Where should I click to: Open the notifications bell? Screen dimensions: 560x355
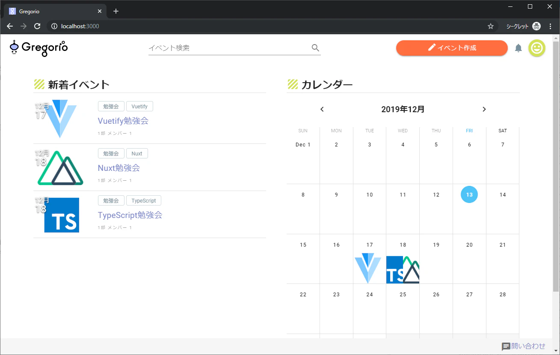pyautogui.click(x=519, y=48)
